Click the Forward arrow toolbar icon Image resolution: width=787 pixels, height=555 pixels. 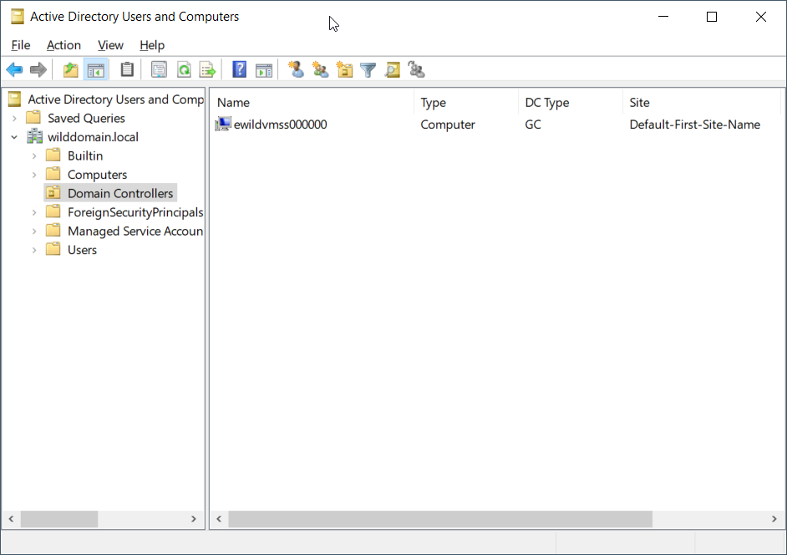pos(38,70)
